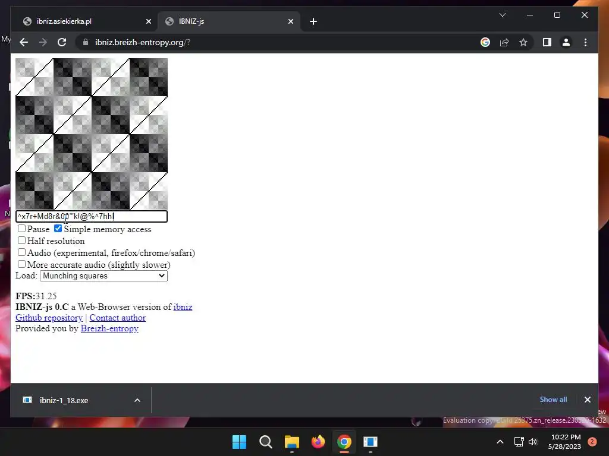Enable the Pause checkbox

coord(22,229)
